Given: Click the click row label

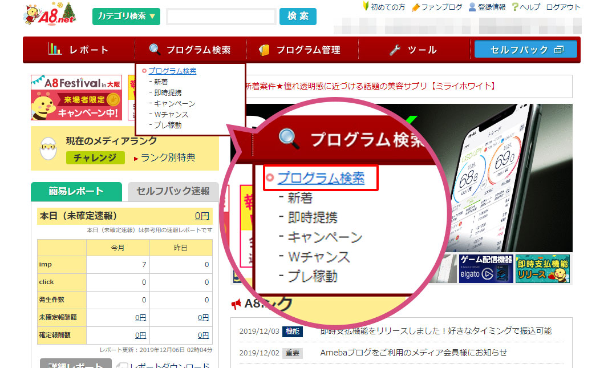Looking at the screenshot, I should pos(46,282).
